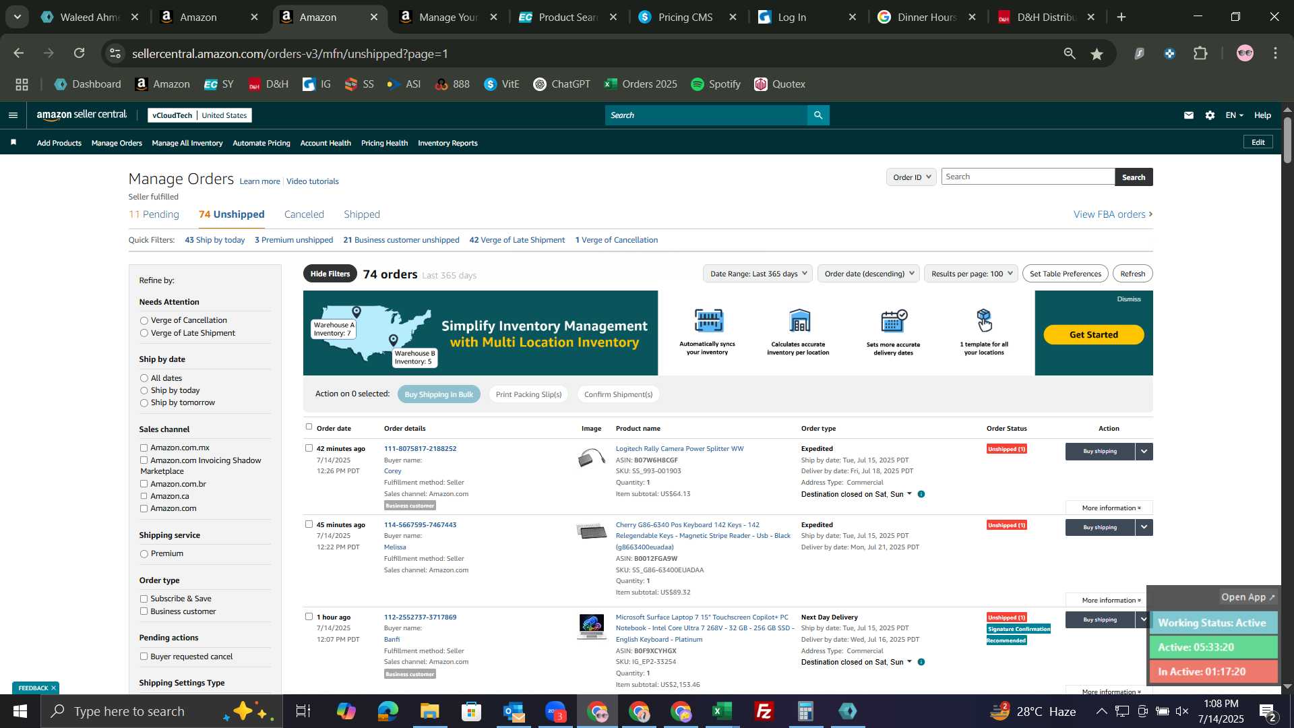Click Get Started on inventory banner
The width and height of the screenshot is (1294, 728).
pyautogui.click(x=1093, y=335)
